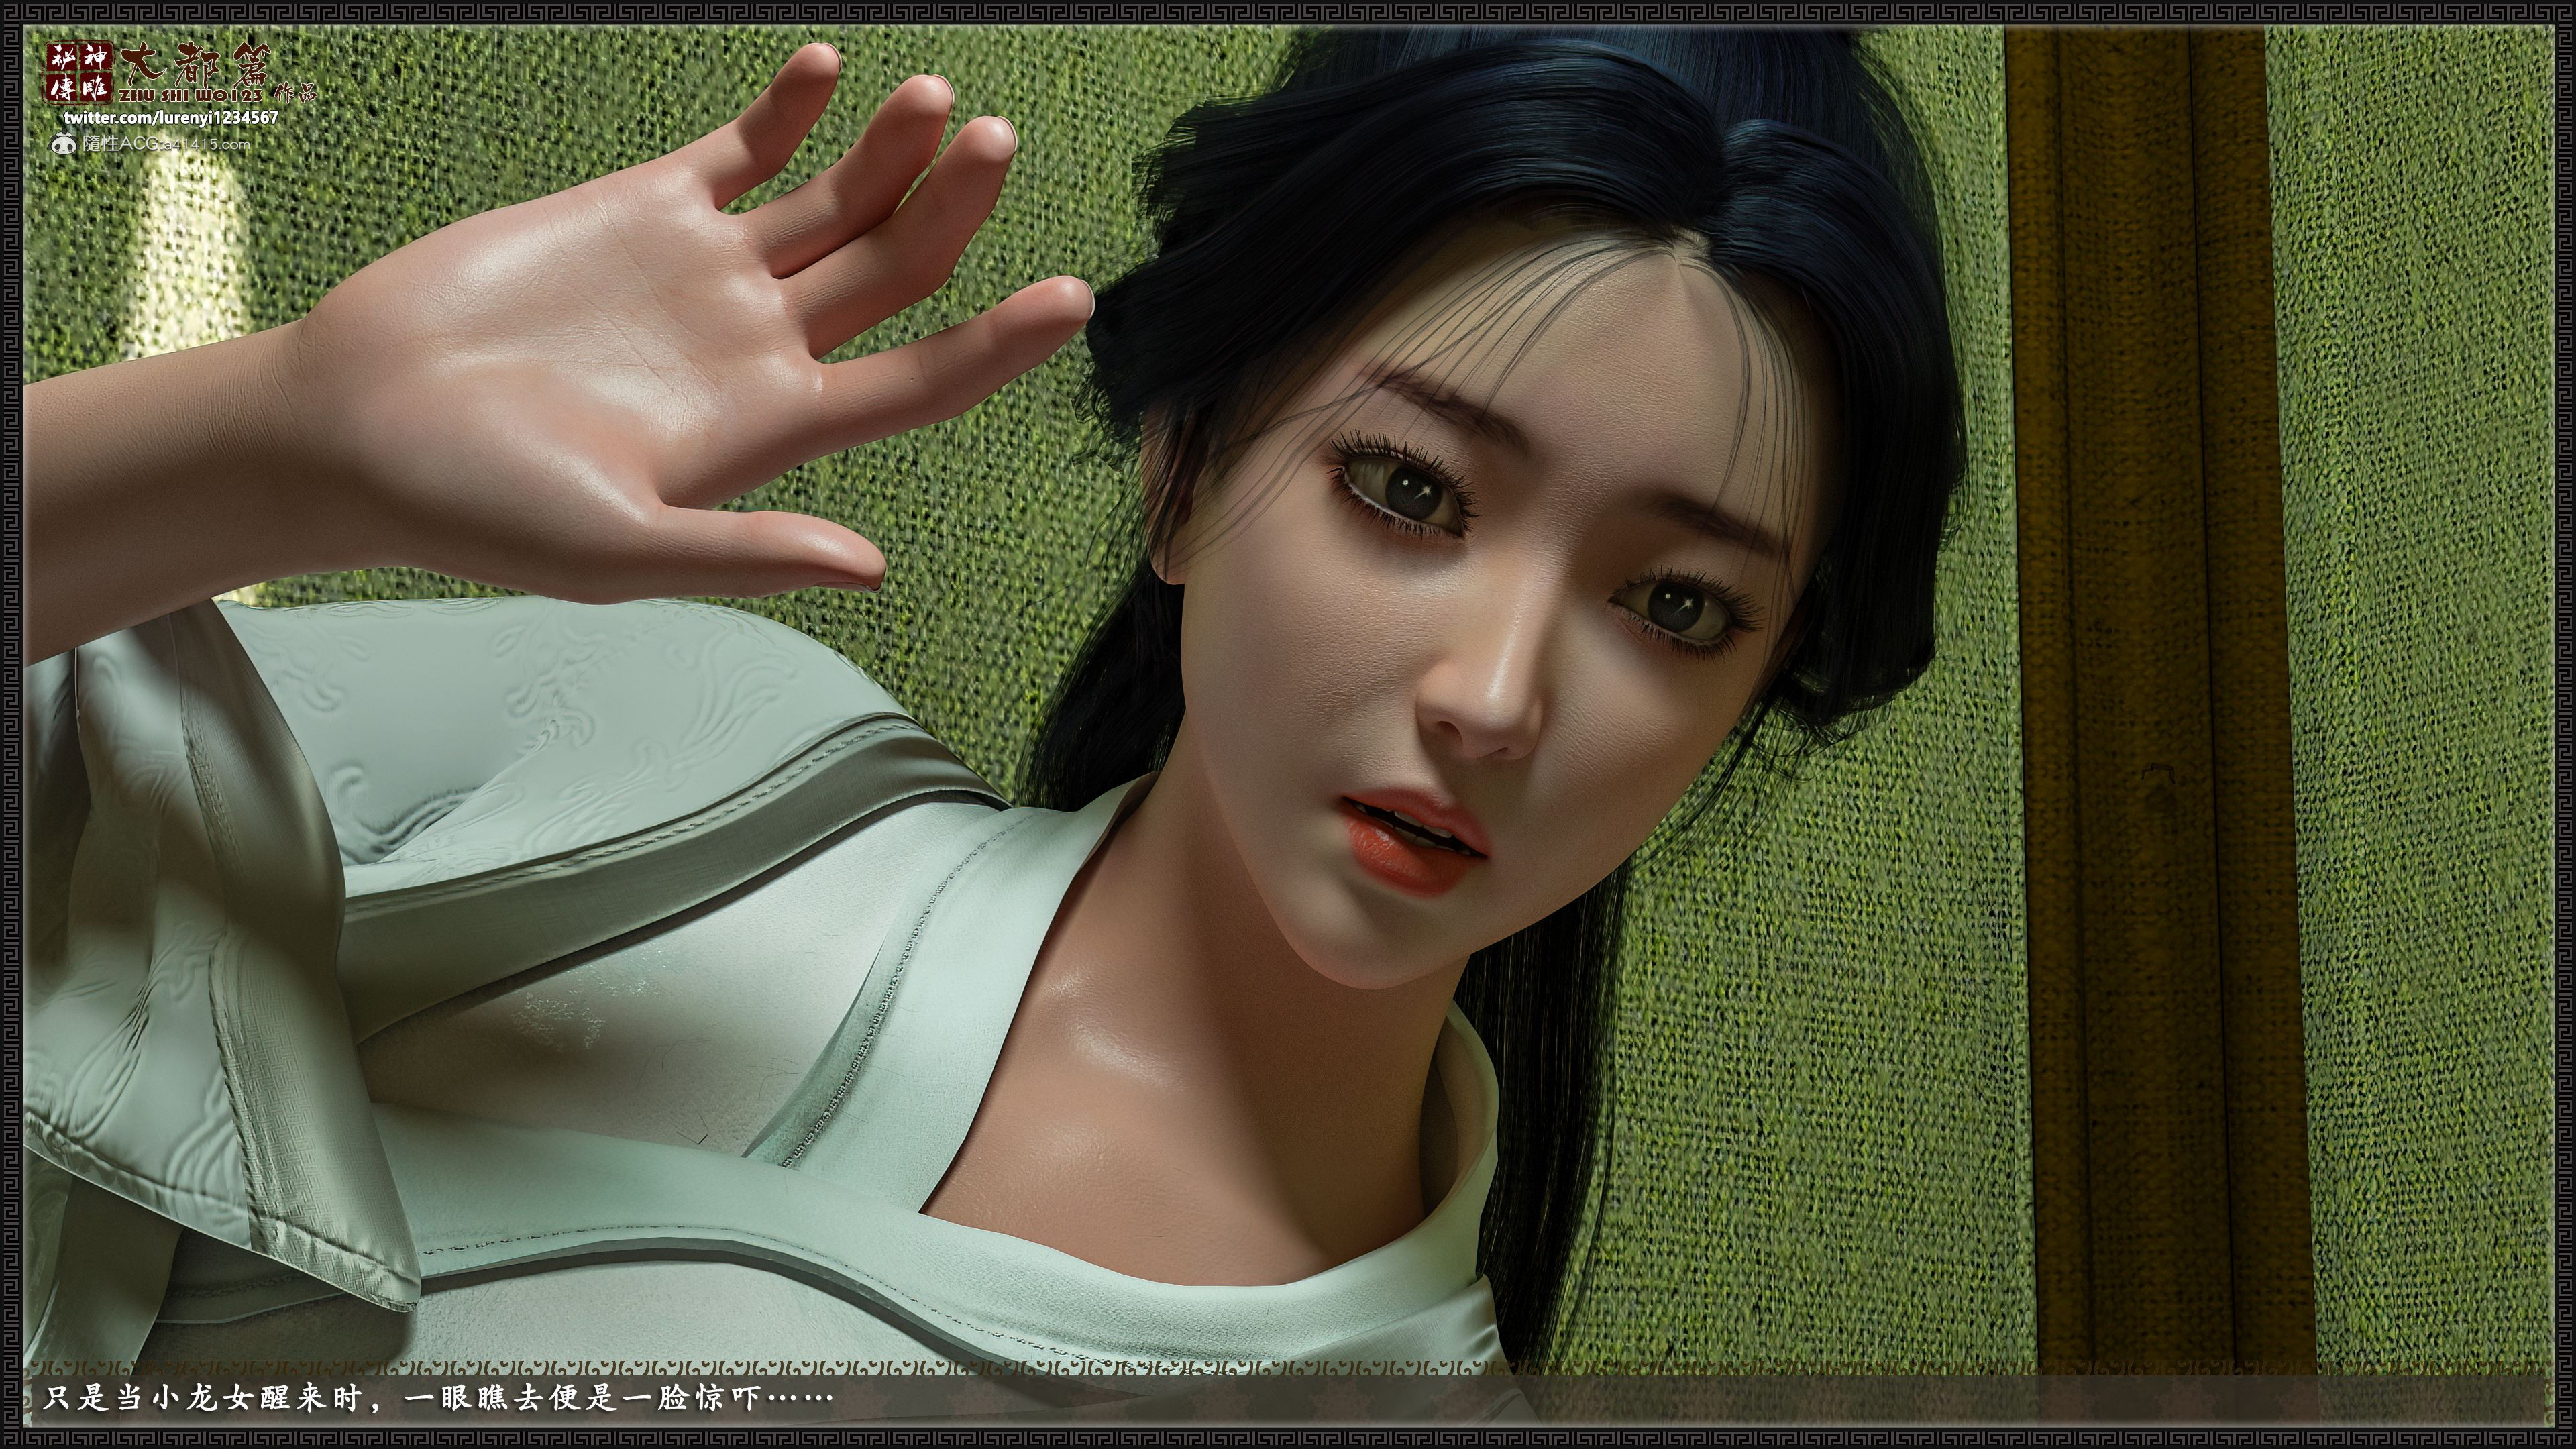Click the top meander pattern border
The height and width of the screenshot is (1449, 2576).
click(x=1288, y=12)
